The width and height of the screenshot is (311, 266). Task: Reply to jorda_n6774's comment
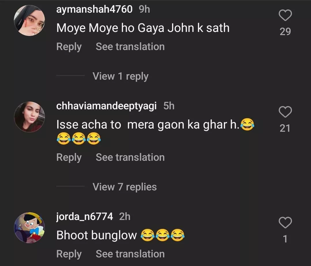click(x=69, y=254)
